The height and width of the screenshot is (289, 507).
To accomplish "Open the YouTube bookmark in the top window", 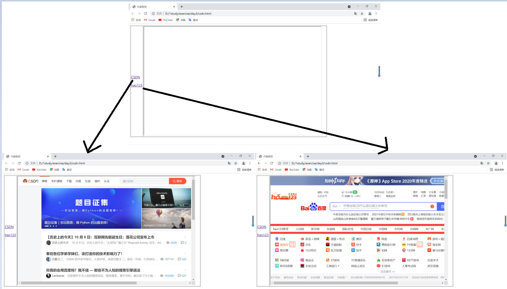I will (x=166, y=20).
